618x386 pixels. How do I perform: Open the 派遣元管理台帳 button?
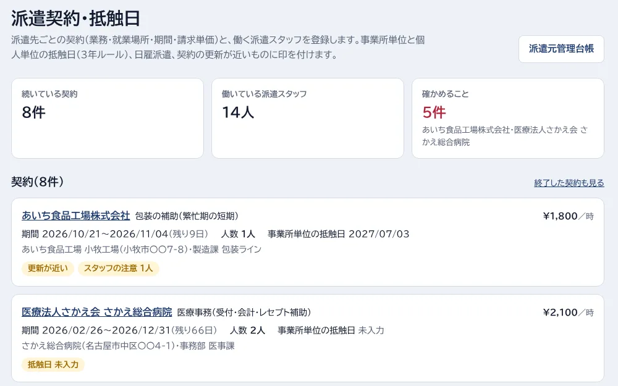click(561, 49)
